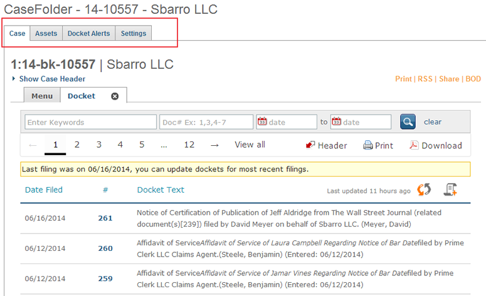Viewport: 486px width, 296px height.
Task: Click the previous page left arrow
Action: click(x=33, y=145)
